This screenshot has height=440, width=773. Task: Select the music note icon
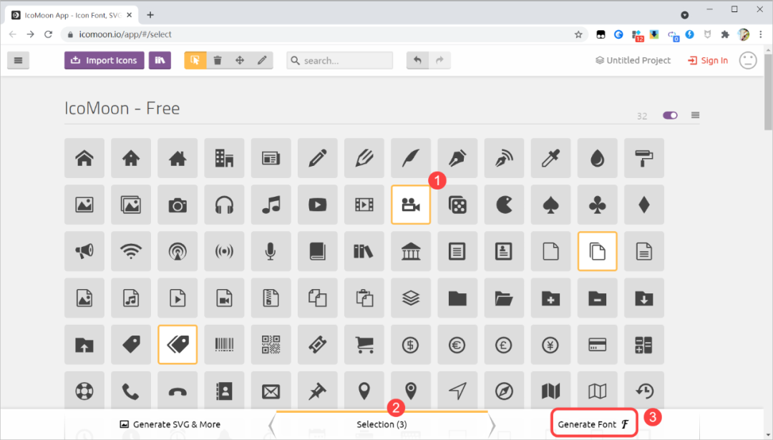[271, 205]
